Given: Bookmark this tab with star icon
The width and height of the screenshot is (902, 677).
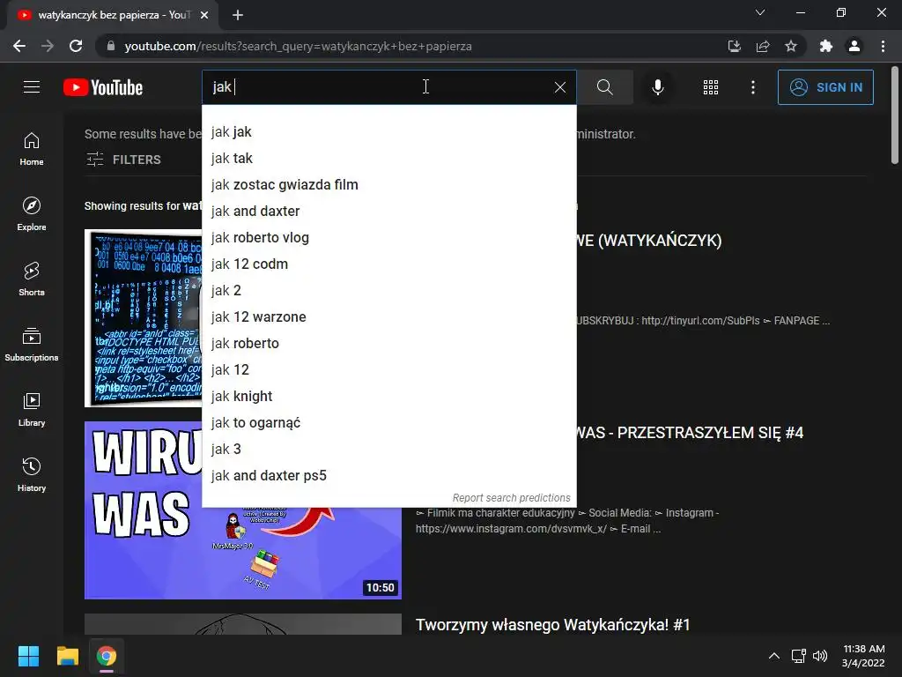Looking at the screenshot, I should coord(791,46).
